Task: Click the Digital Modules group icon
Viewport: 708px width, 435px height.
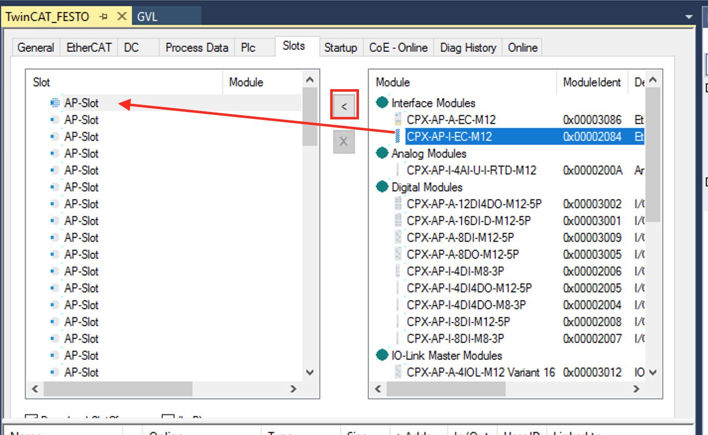Action: point(382,187)
